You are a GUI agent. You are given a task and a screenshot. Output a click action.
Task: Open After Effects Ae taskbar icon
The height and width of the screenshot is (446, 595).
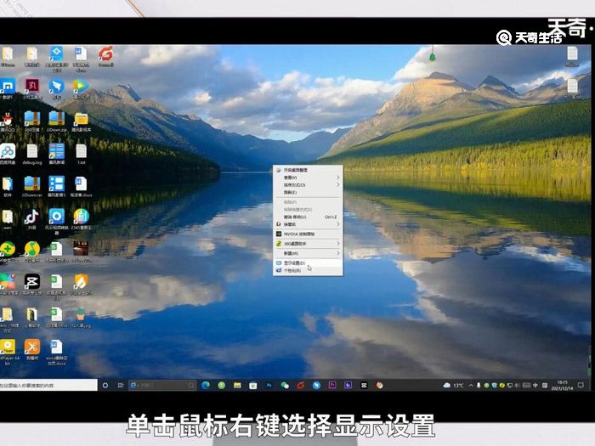(x=348, y=386)
